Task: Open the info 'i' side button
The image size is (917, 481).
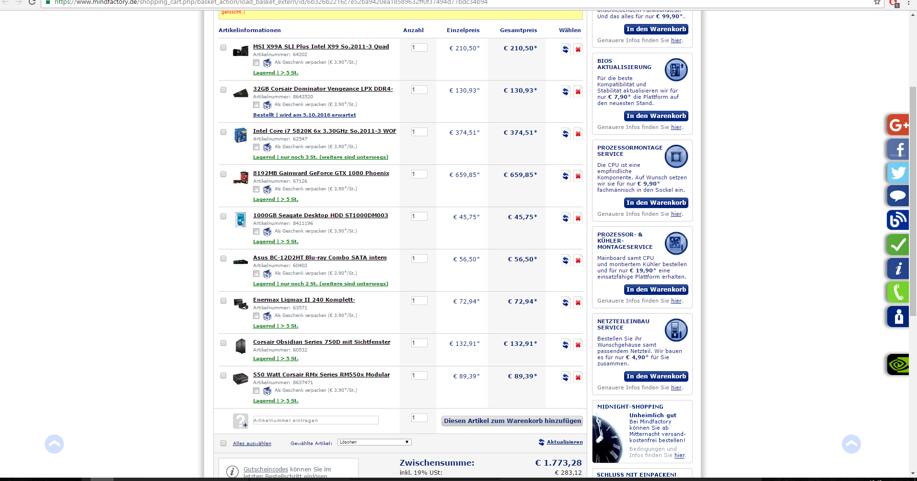Action: point(898,269)
